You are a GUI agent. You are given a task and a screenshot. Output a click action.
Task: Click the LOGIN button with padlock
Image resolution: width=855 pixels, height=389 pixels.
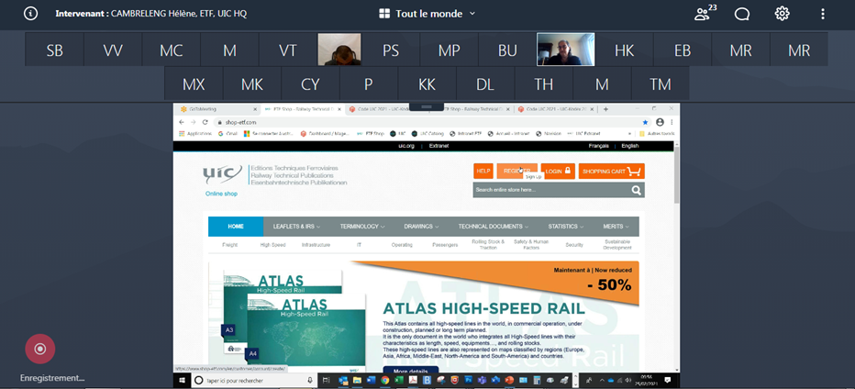[x=558, y=172]
